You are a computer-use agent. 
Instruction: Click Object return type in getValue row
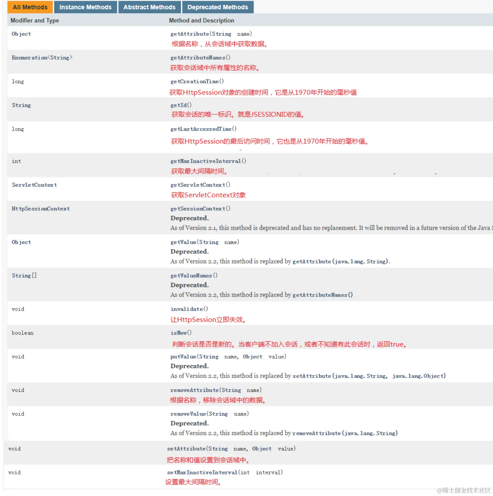coord(21,242)
